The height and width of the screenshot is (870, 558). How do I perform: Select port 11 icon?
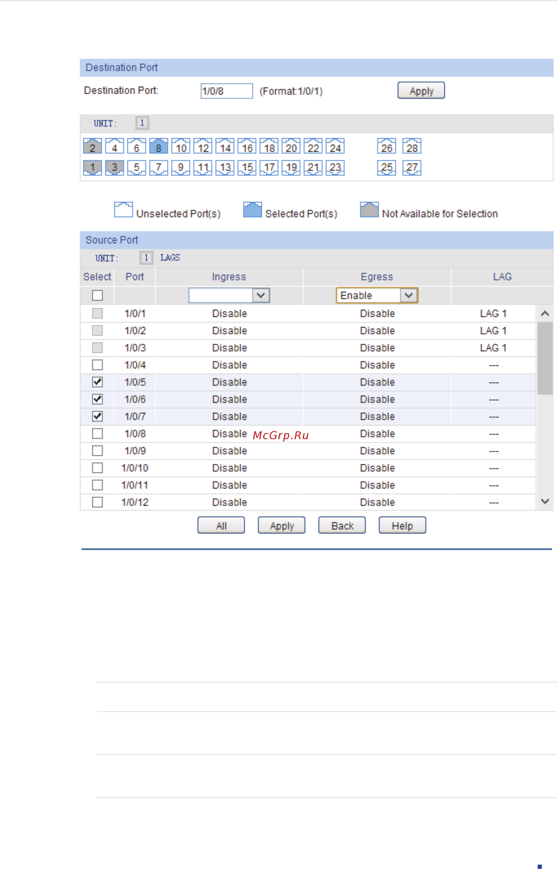(x=203, y=168)
